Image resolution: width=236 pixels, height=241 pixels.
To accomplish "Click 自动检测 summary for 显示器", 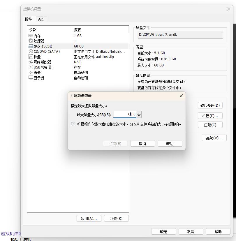I will coord(81,78).
